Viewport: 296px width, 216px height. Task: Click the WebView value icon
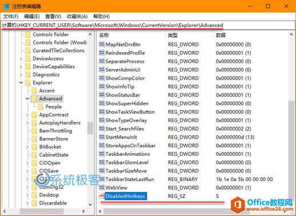pyautogui.click(x=102, y=187)
